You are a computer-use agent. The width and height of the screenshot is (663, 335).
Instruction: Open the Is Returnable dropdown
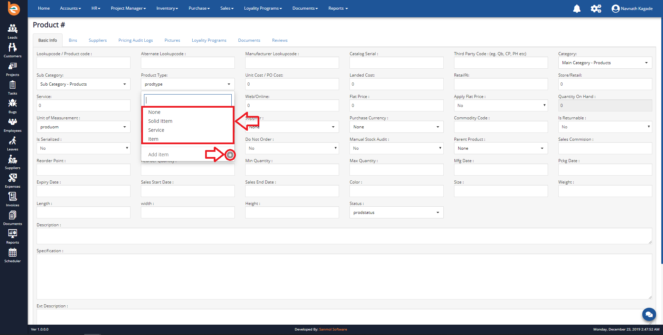[x=605, y=127]
